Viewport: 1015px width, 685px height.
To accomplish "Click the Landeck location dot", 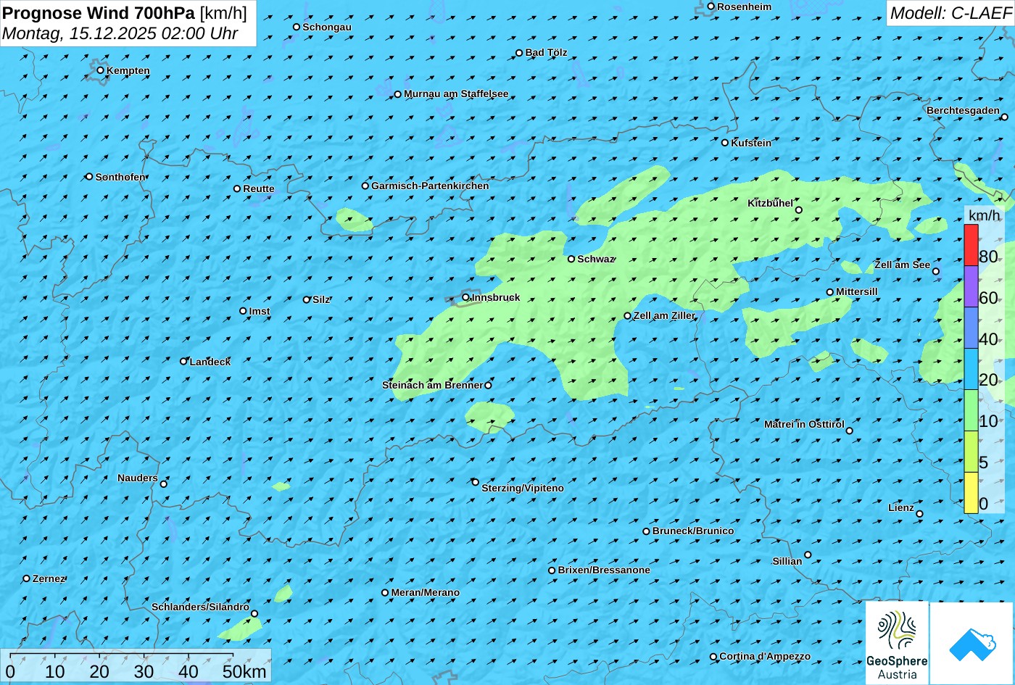I will 183,361.
